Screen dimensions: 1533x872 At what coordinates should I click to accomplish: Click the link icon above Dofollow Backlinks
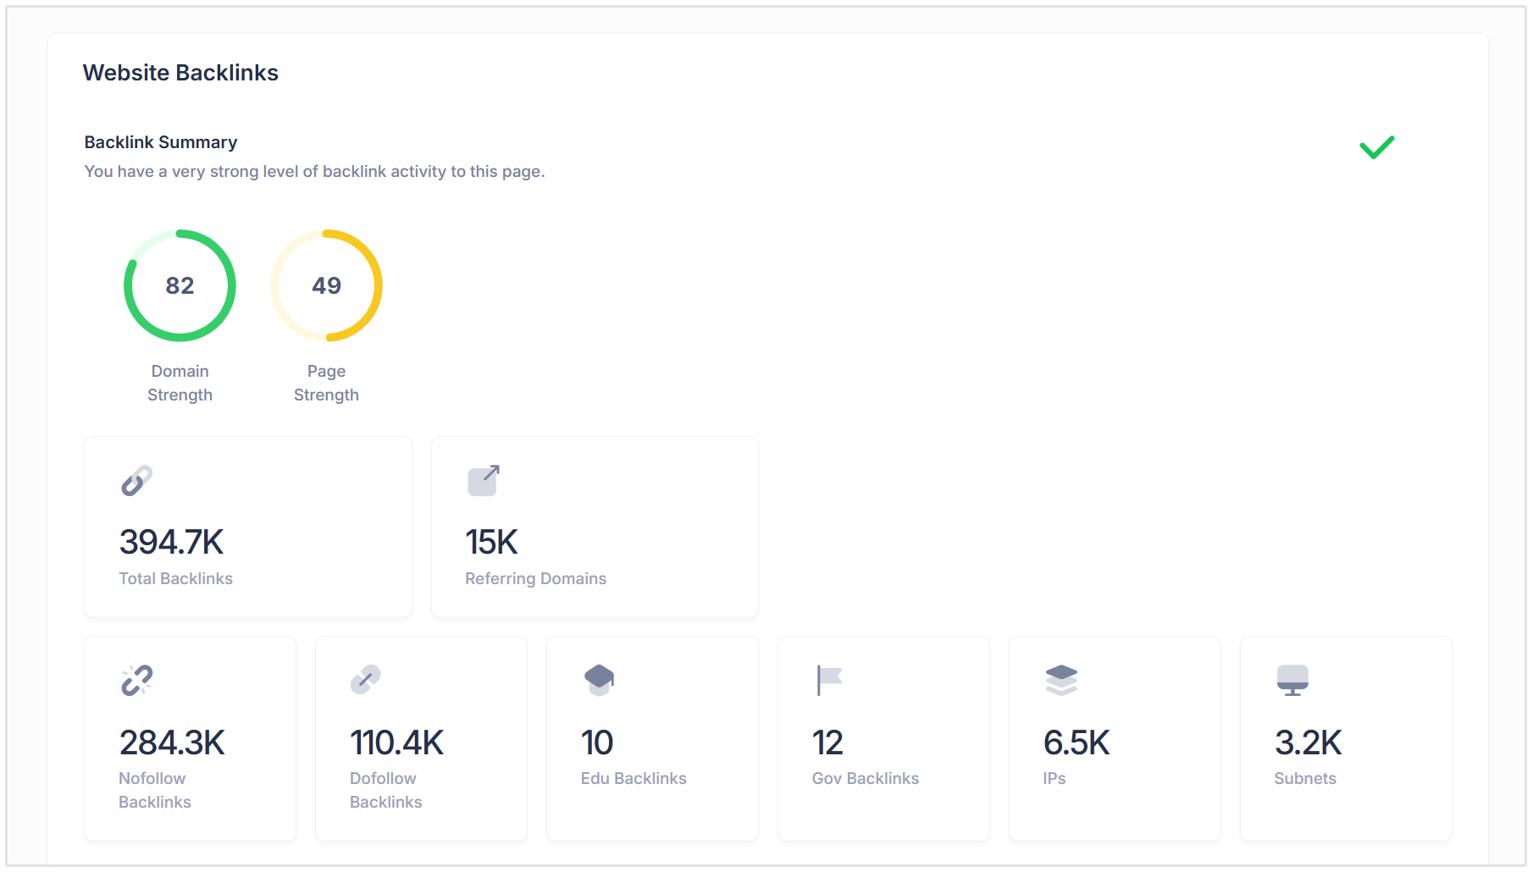(x=366, y=680)
